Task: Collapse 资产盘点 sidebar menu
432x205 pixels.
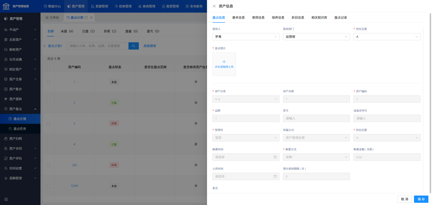Action: point(20,109)
